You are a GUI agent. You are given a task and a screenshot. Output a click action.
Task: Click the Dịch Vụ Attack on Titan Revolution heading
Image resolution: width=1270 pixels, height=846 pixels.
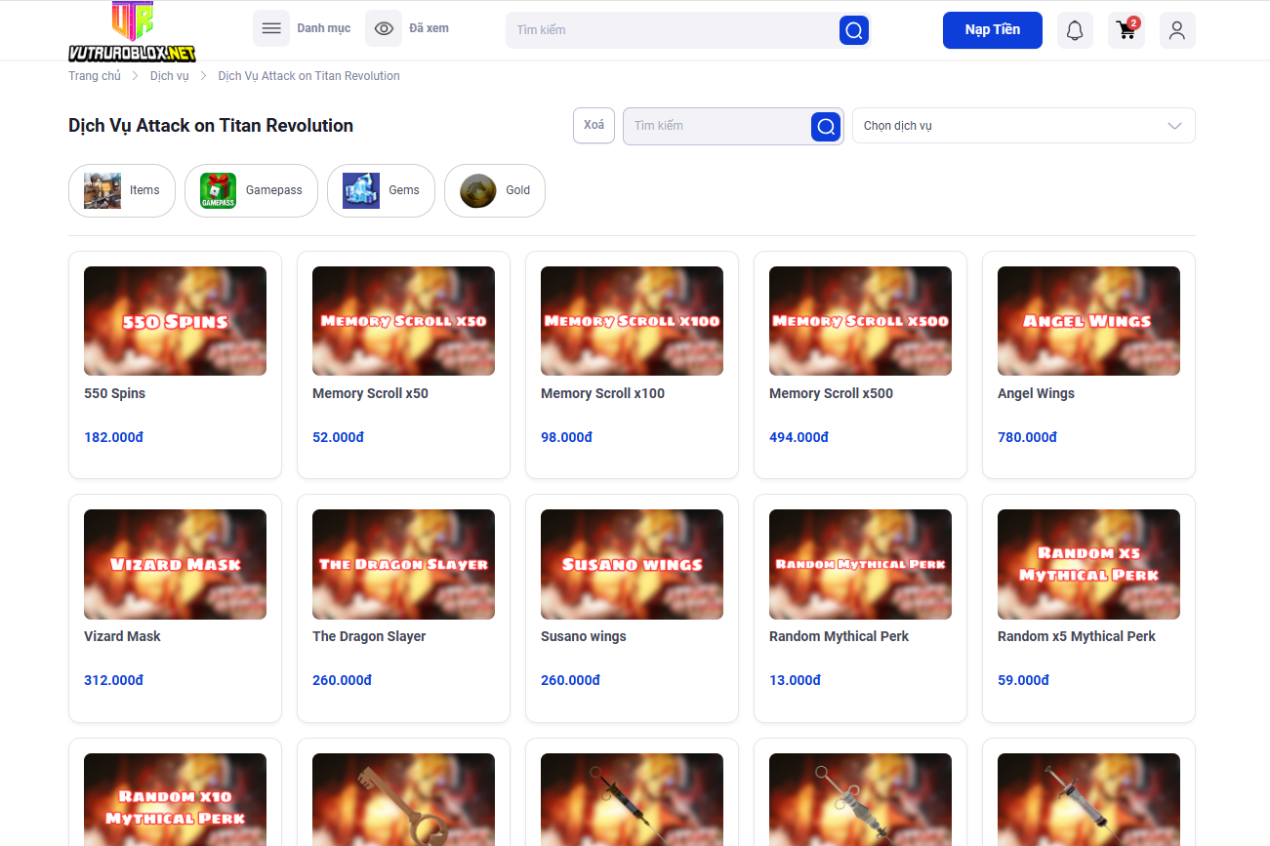[x=211, y=126]
